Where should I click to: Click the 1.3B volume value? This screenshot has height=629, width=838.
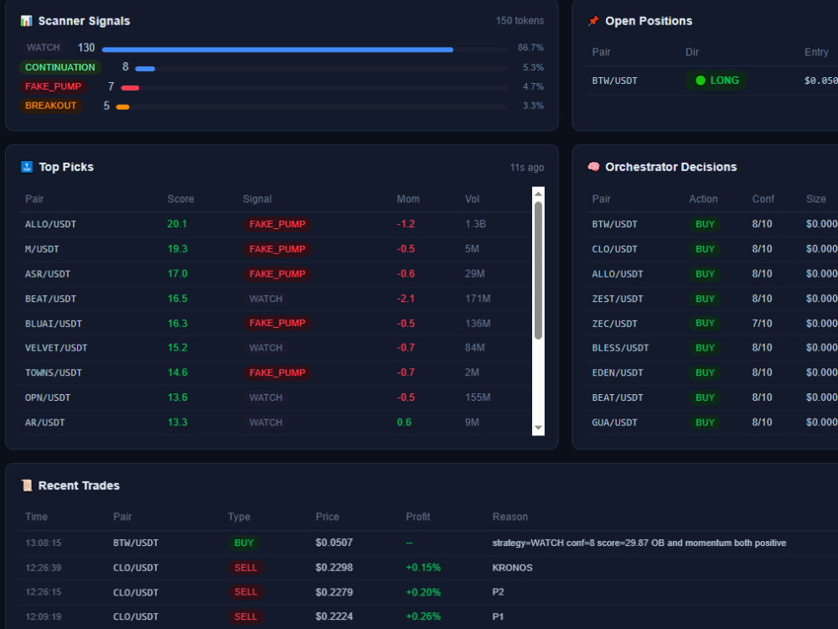click(x=475, y=224)
